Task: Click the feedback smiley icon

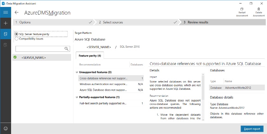Action: pyautogui.click(x=5, y=129)
